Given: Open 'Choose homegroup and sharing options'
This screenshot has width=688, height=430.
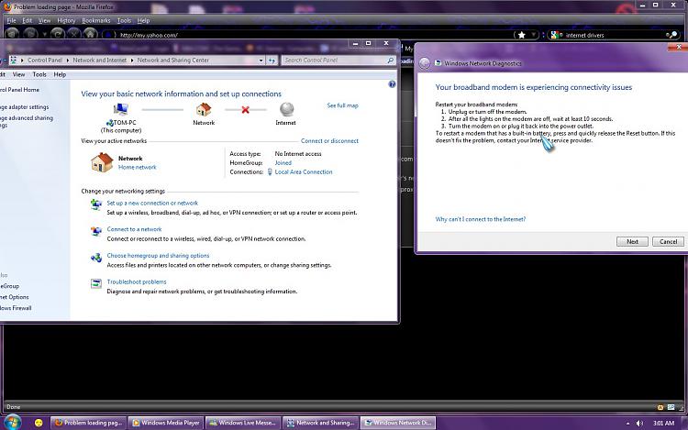Looking at the screenshot, I should 158,256.
